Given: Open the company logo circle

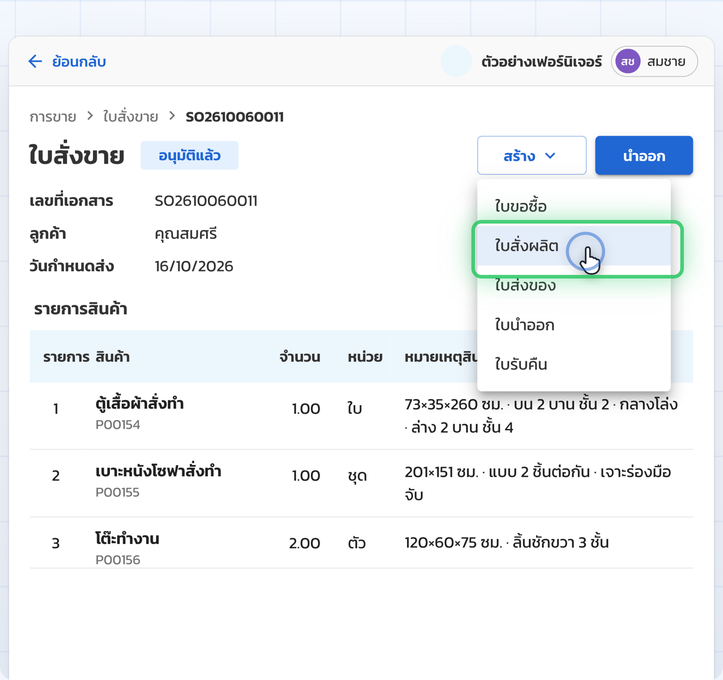Looking at the screenshot, I should click(x=456, y=61).
